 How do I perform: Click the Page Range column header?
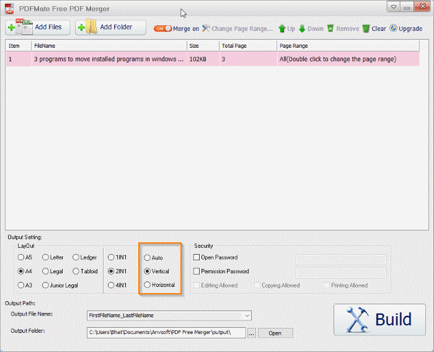click(348, 46)
